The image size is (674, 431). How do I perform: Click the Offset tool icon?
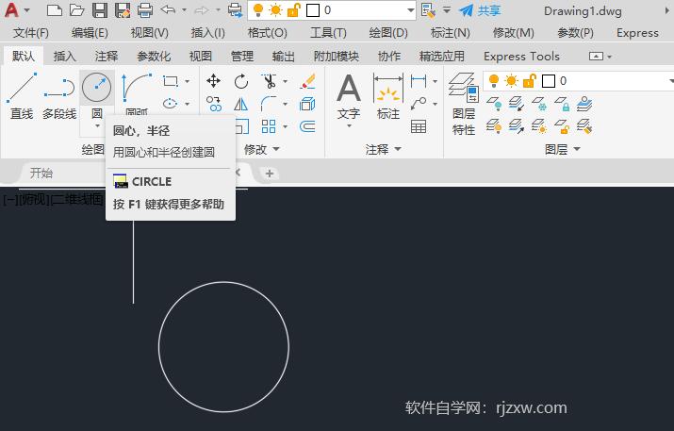(307, 126)
